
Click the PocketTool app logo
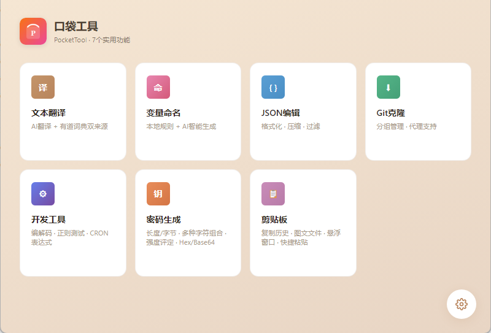coord(33,31)
